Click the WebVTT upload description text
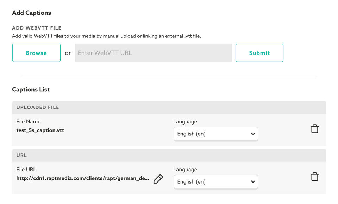 tap(106, 36)
